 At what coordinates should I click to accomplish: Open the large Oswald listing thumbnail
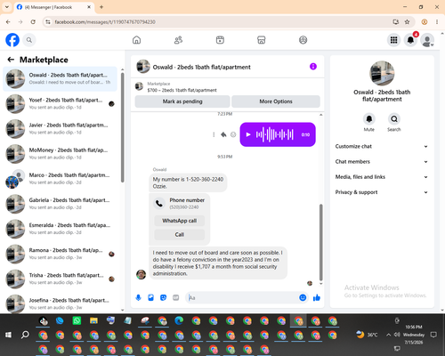coord(382,73)
